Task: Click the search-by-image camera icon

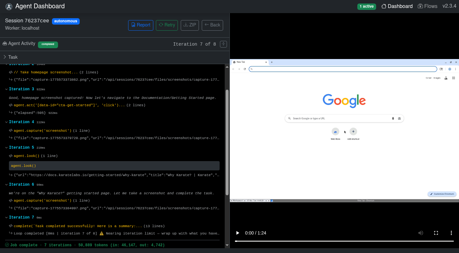Action: pyautogui.click(x=399, y=118)
